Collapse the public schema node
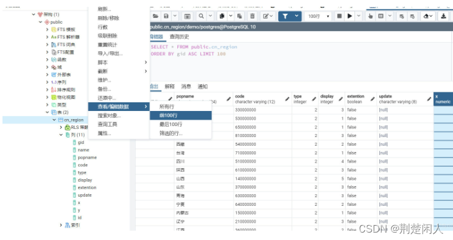Image resolution: width=453 pixels, height=240 pixels. (40, 22)
